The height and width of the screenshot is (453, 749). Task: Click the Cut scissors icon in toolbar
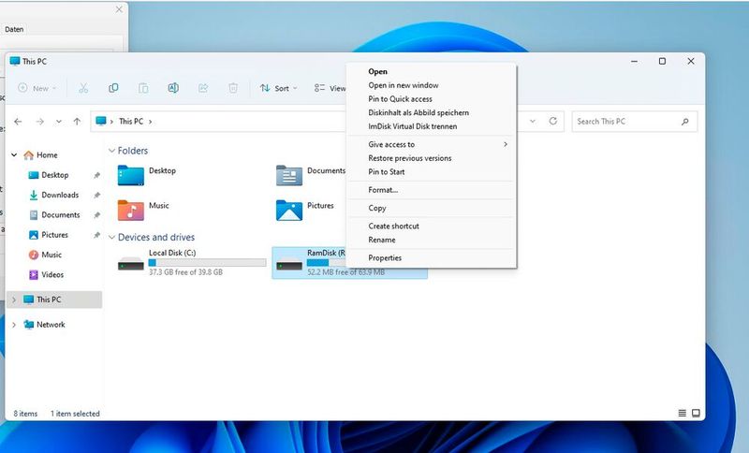pyautogui.click(x=83, y=88)
